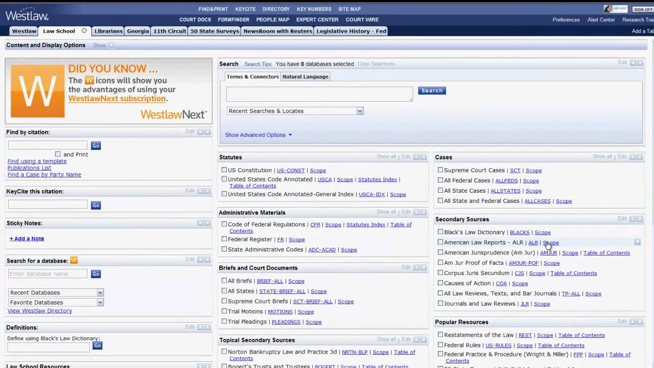
Task: Select the Restatements of the Law checkbox
Action: (440, 335)
